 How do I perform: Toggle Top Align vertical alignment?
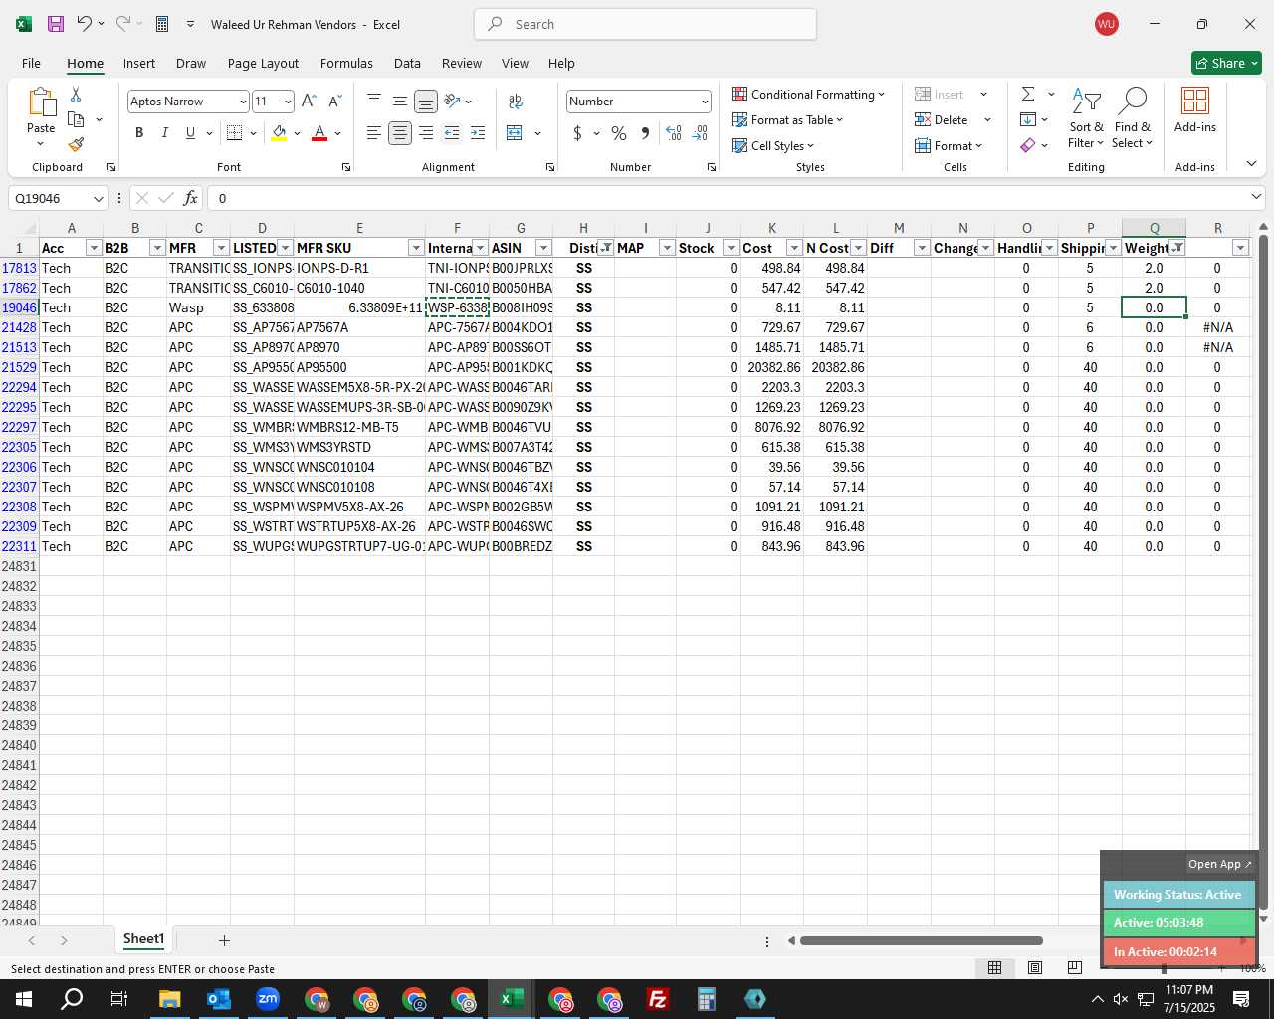(374, 101)
